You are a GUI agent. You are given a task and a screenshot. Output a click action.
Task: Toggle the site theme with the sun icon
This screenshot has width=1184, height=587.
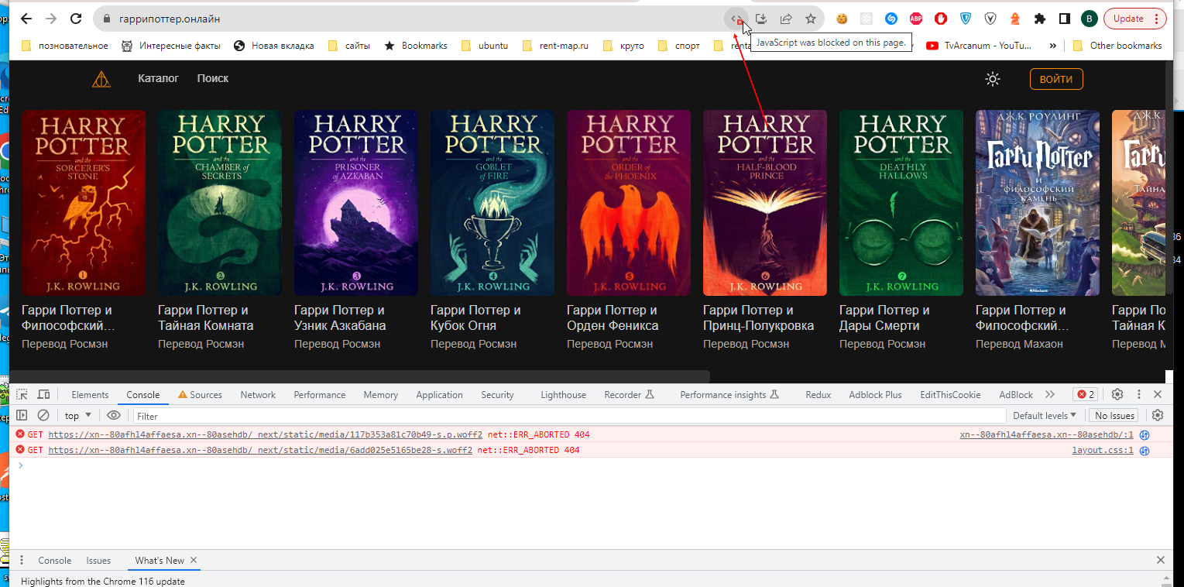992,78
